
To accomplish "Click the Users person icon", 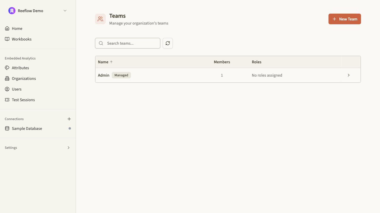I will [x=7, y=89].
